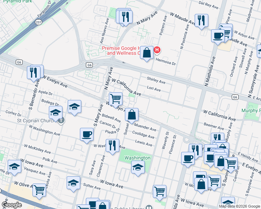Click the Shirley Ave street label
The width and height of the screenshot is (261, 209).
[x=156, y=80]
